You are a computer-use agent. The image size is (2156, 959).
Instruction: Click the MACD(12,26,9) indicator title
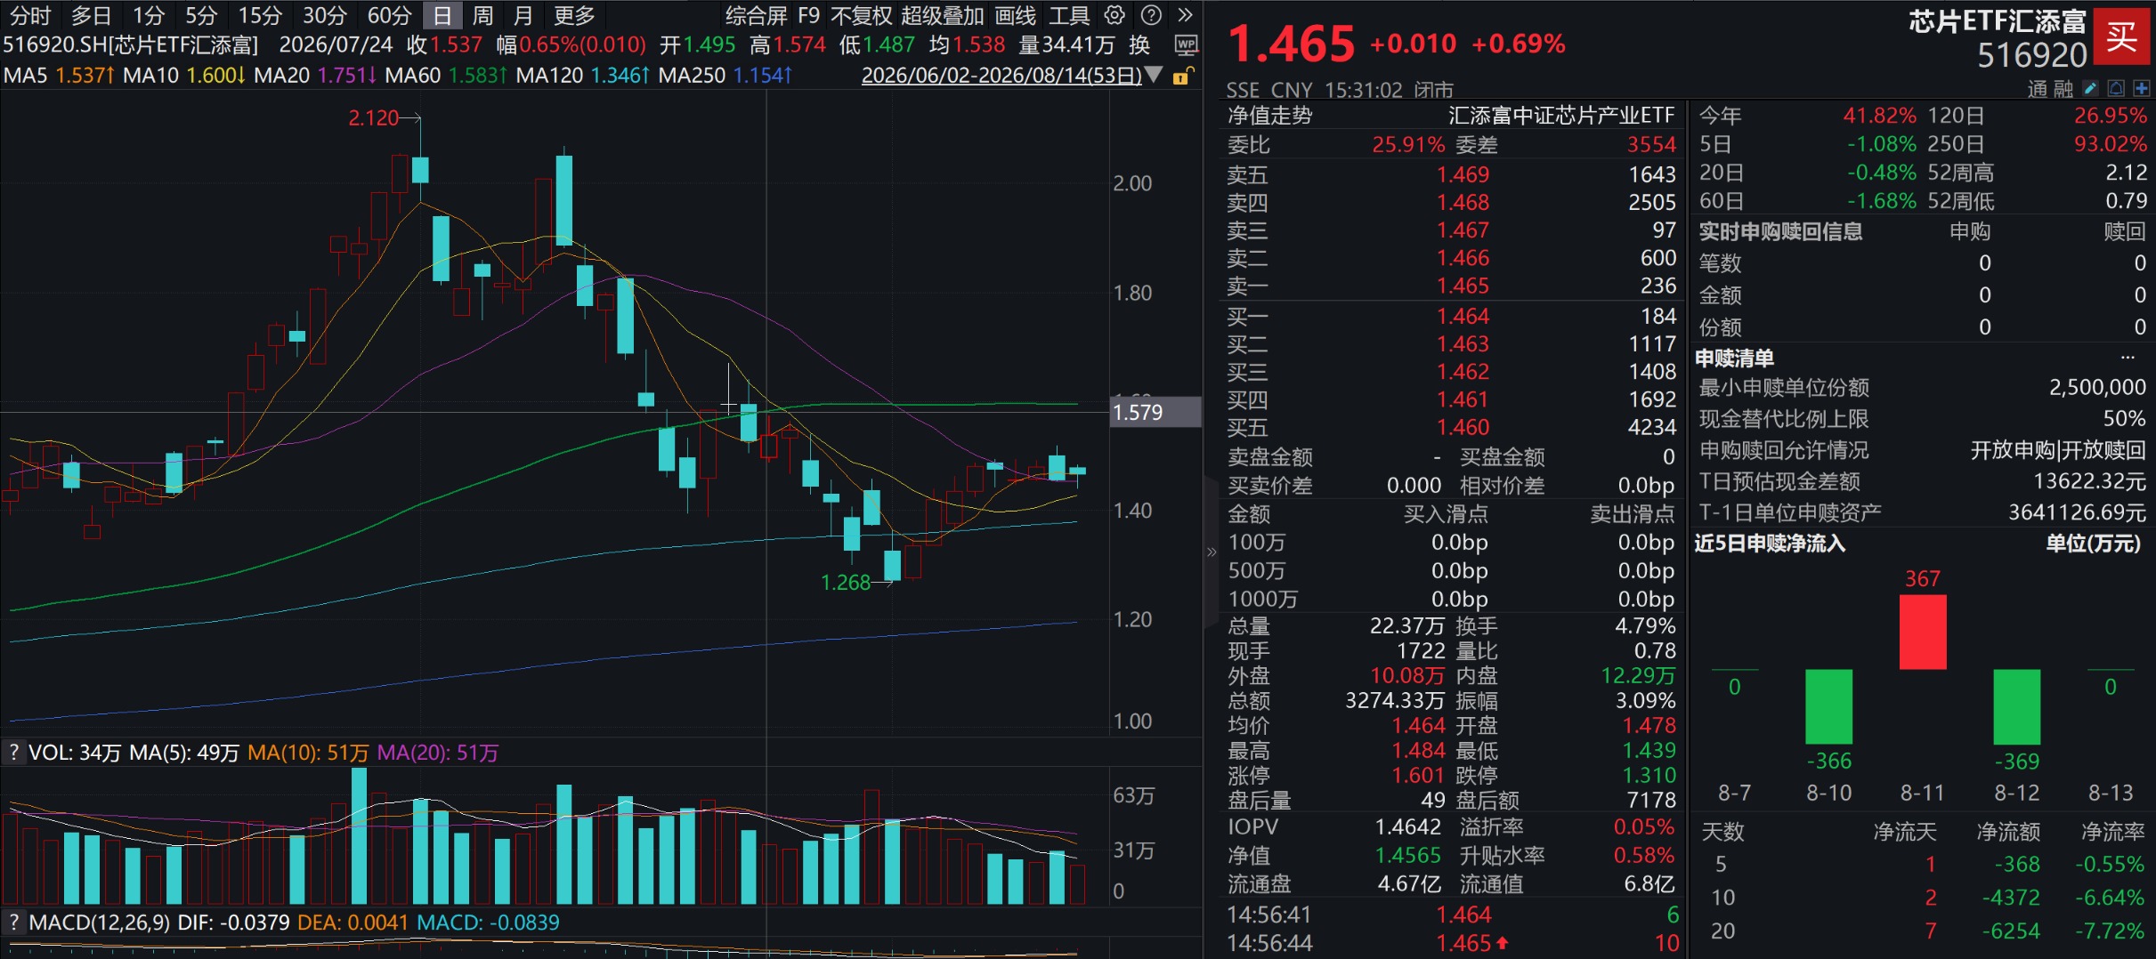tap(99, 922)
